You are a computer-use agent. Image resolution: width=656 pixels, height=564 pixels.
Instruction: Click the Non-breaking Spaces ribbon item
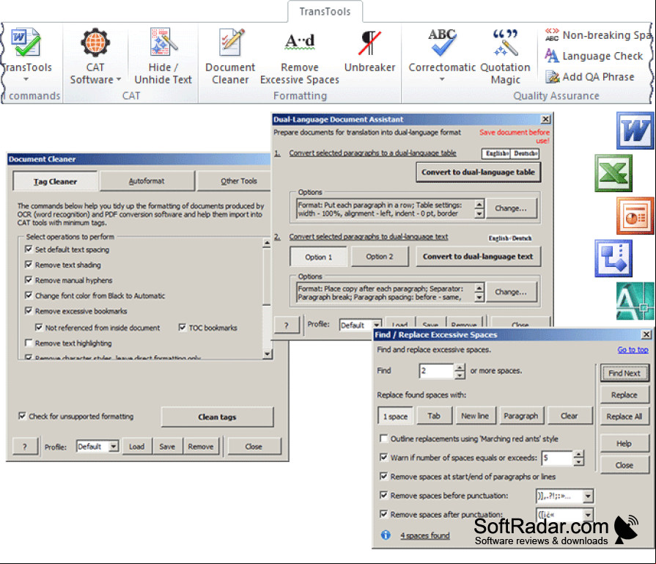click(598, 35)
